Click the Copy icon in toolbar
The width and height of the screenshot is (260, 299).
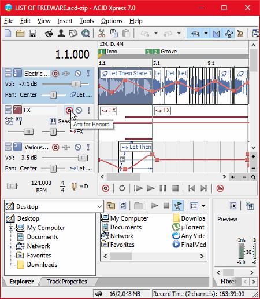pyautogui.click(x=114, y=33)
